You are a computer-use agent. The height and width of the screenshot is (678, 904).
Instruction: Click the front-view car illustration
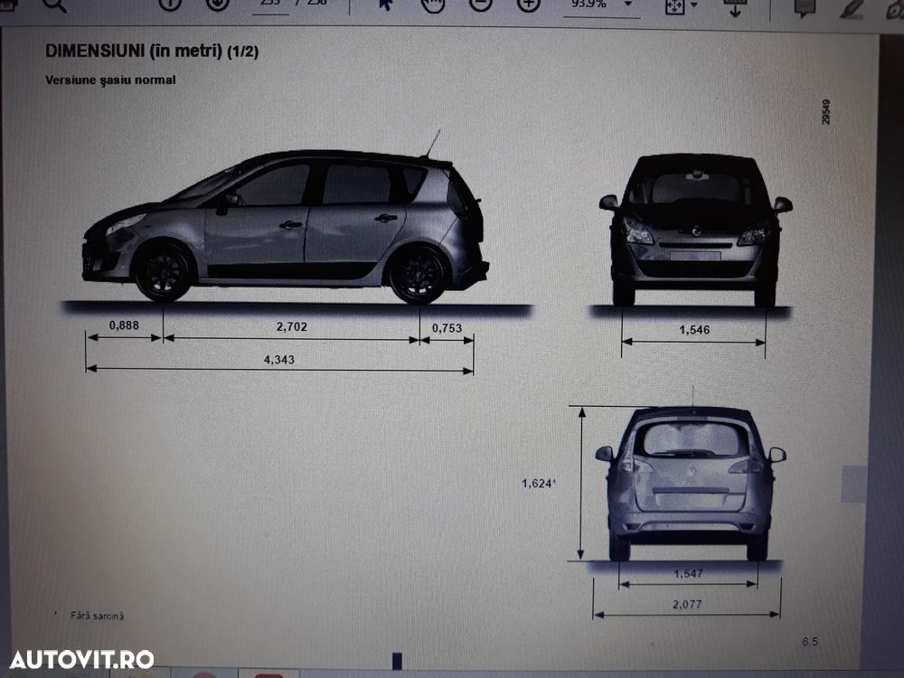[x=695, y=230]
